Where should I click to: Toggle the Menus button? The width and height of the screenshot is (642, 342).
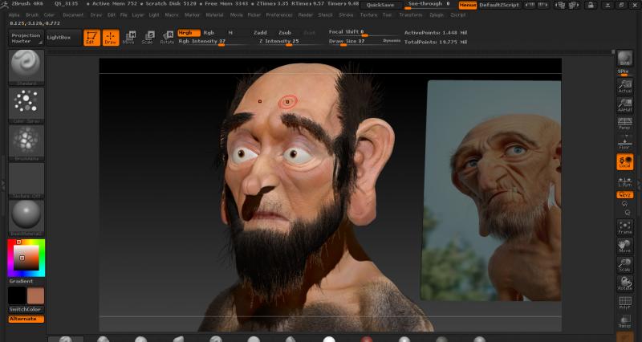click(x=468, y=5)
